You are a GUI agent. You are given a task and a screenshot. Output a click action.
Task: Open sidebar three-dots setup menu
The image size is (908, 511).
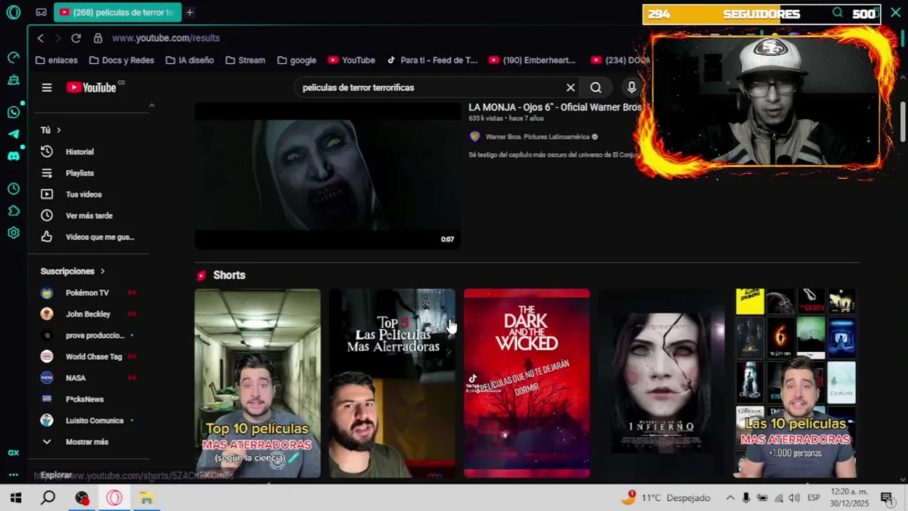[13, 474]
